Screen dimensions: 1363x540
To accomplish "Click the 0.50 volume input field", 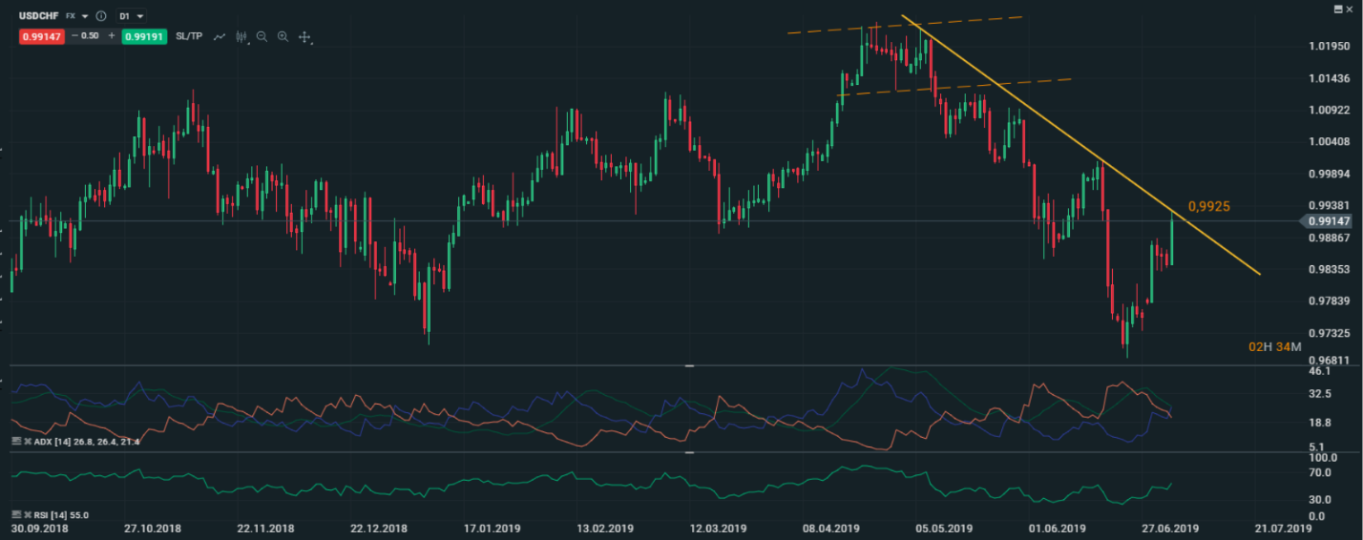I will click(x=90, y=36).
